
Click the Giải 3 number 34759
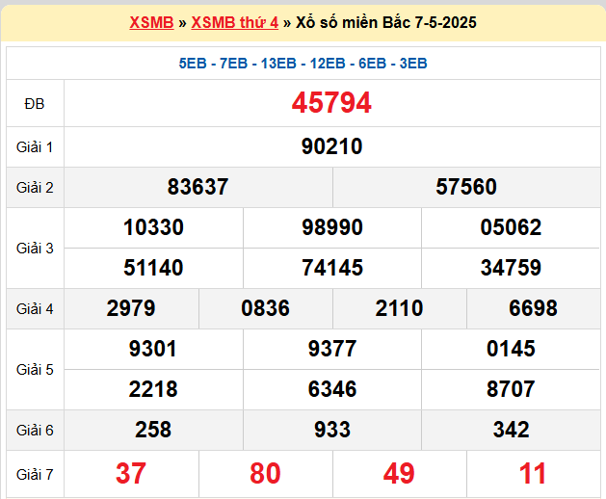[x=511, y=268]
